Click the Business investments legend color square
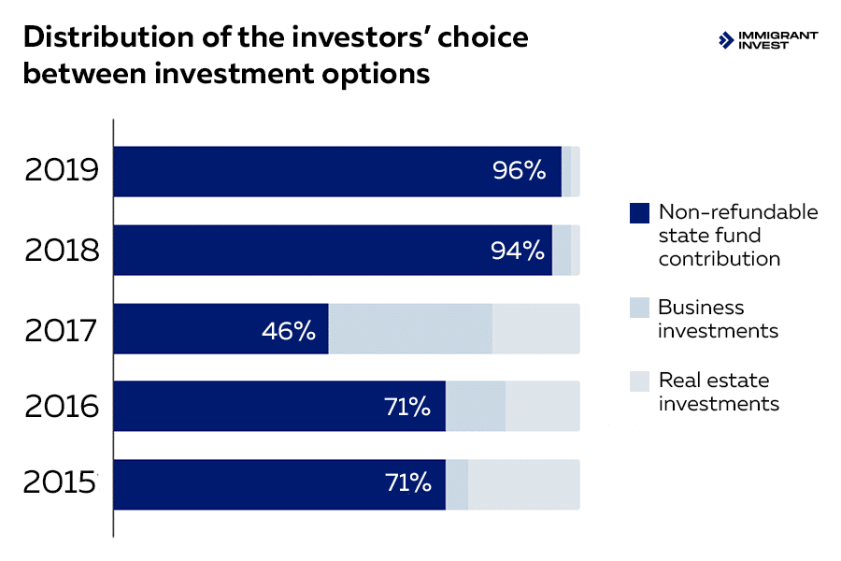The image size is (841, 561). [639, 308]
